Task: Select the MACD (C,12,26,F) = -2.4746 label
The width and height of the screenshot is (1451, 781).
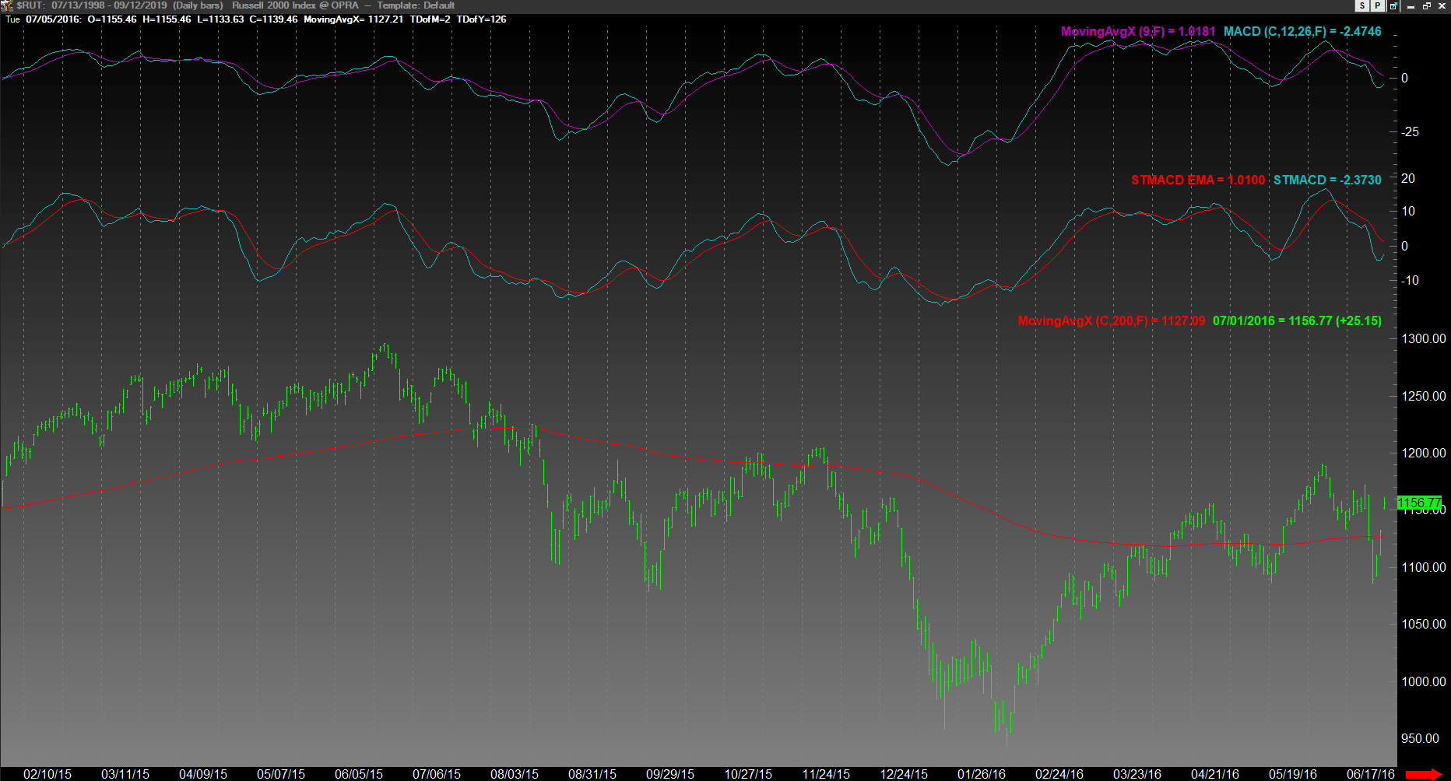Action: click(1302, 31)
